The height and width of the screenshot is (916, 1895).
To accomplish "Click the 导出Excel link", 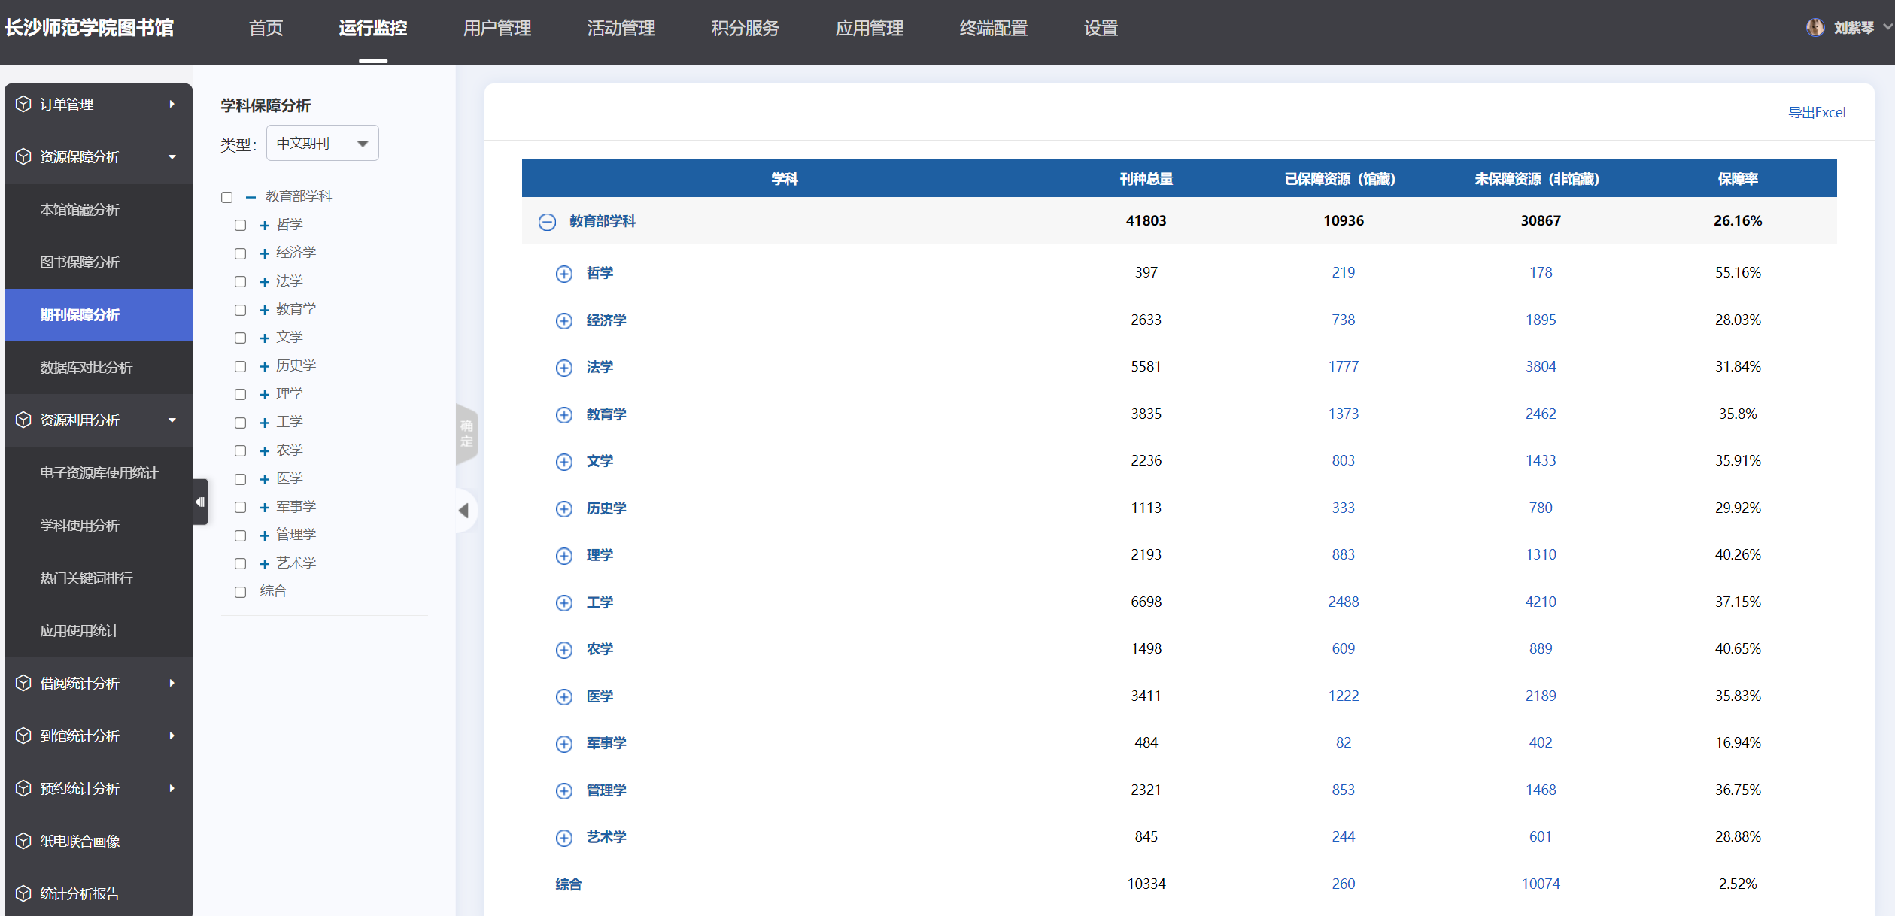I will click(x=1816, y=112).
